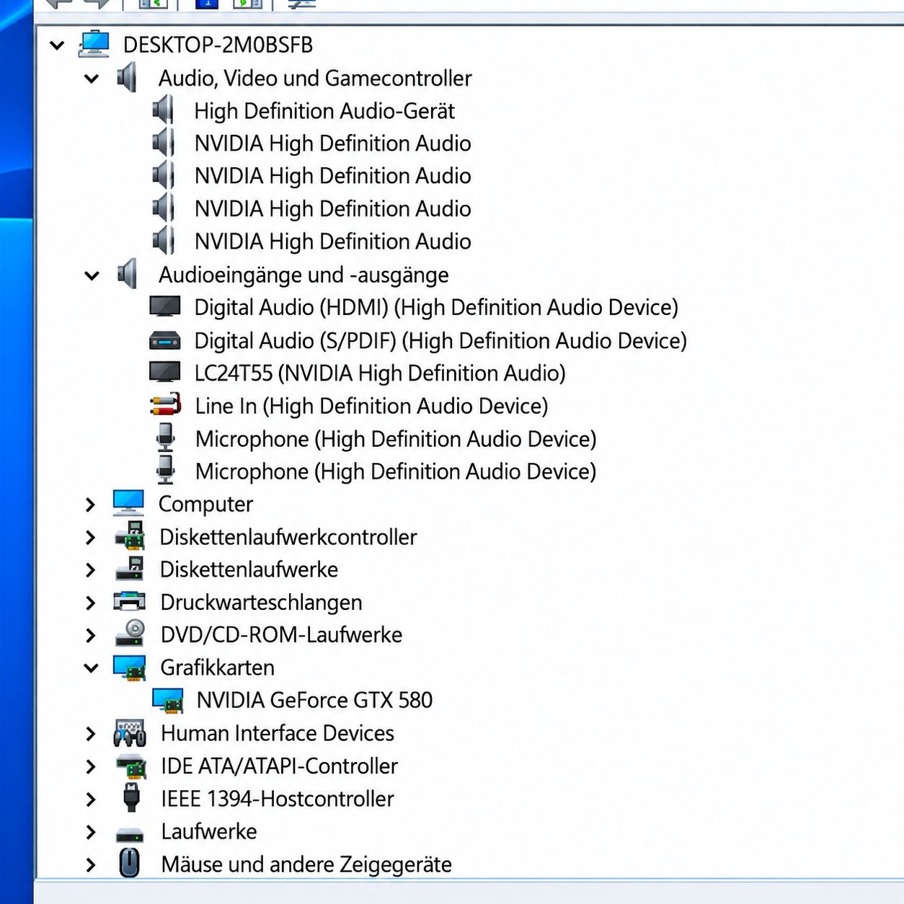Click the drive icon next to Laufwerke
904x904 pixels.
pyautogui.click(x=130, y=835)
